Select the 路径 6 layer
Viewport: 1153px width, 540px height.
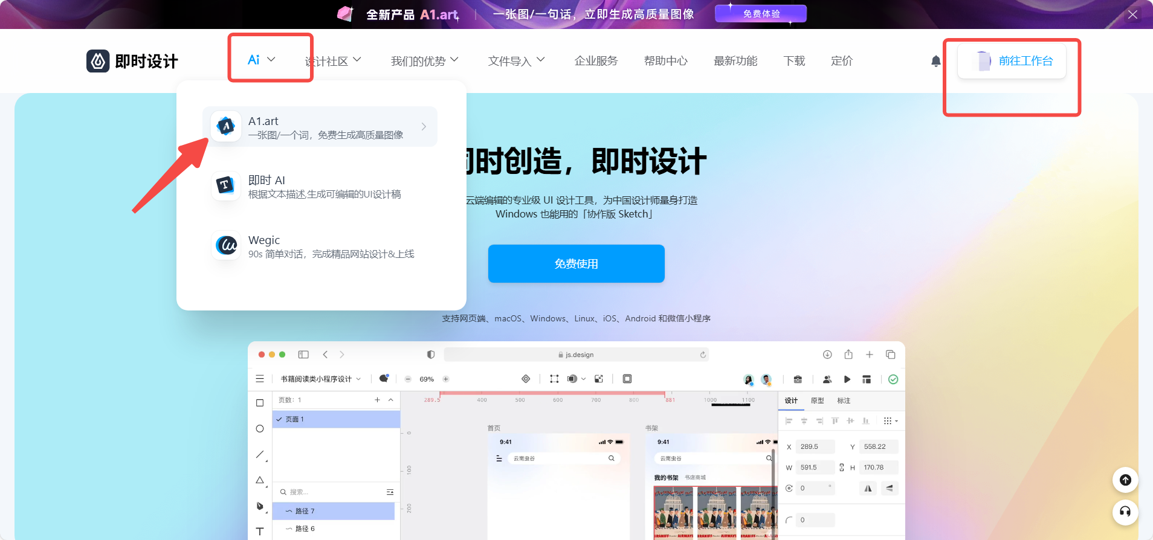334,529
